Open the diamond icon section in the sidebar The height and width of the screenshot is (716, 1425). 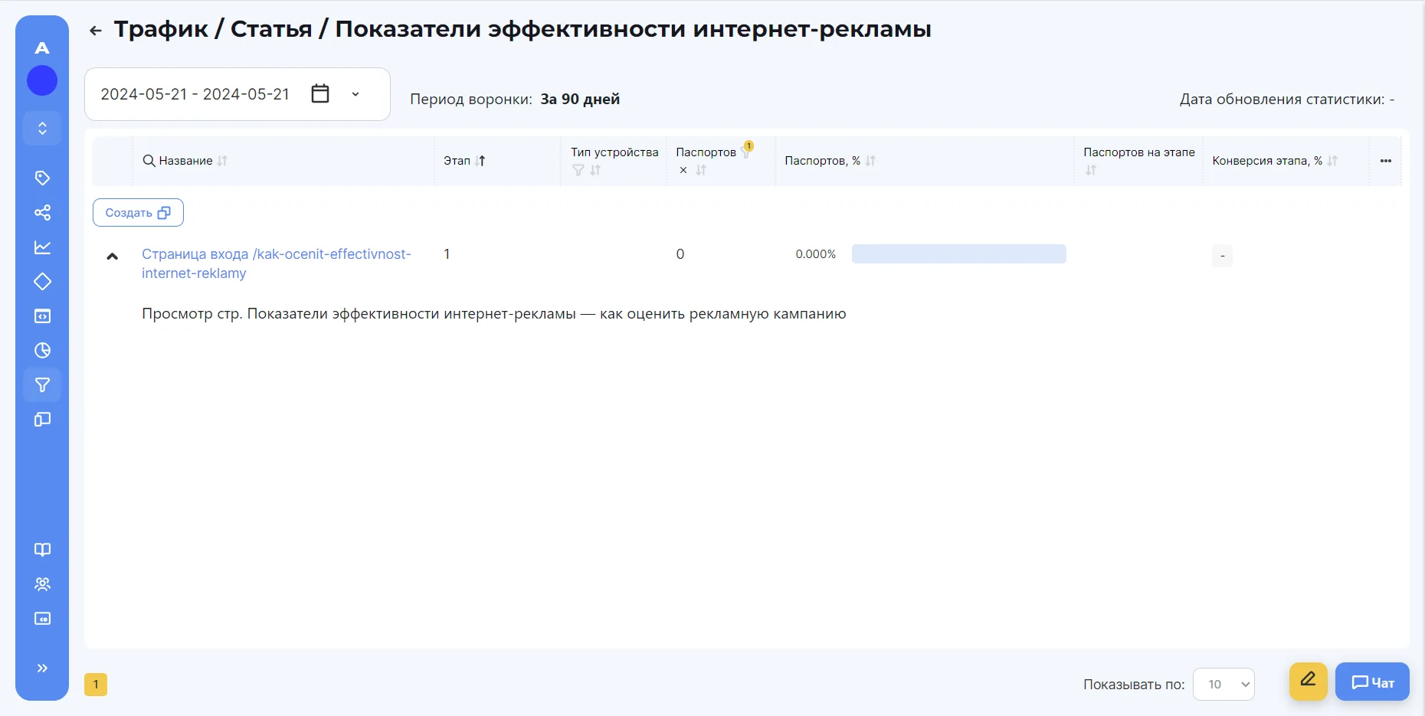[x=42, y=281]
